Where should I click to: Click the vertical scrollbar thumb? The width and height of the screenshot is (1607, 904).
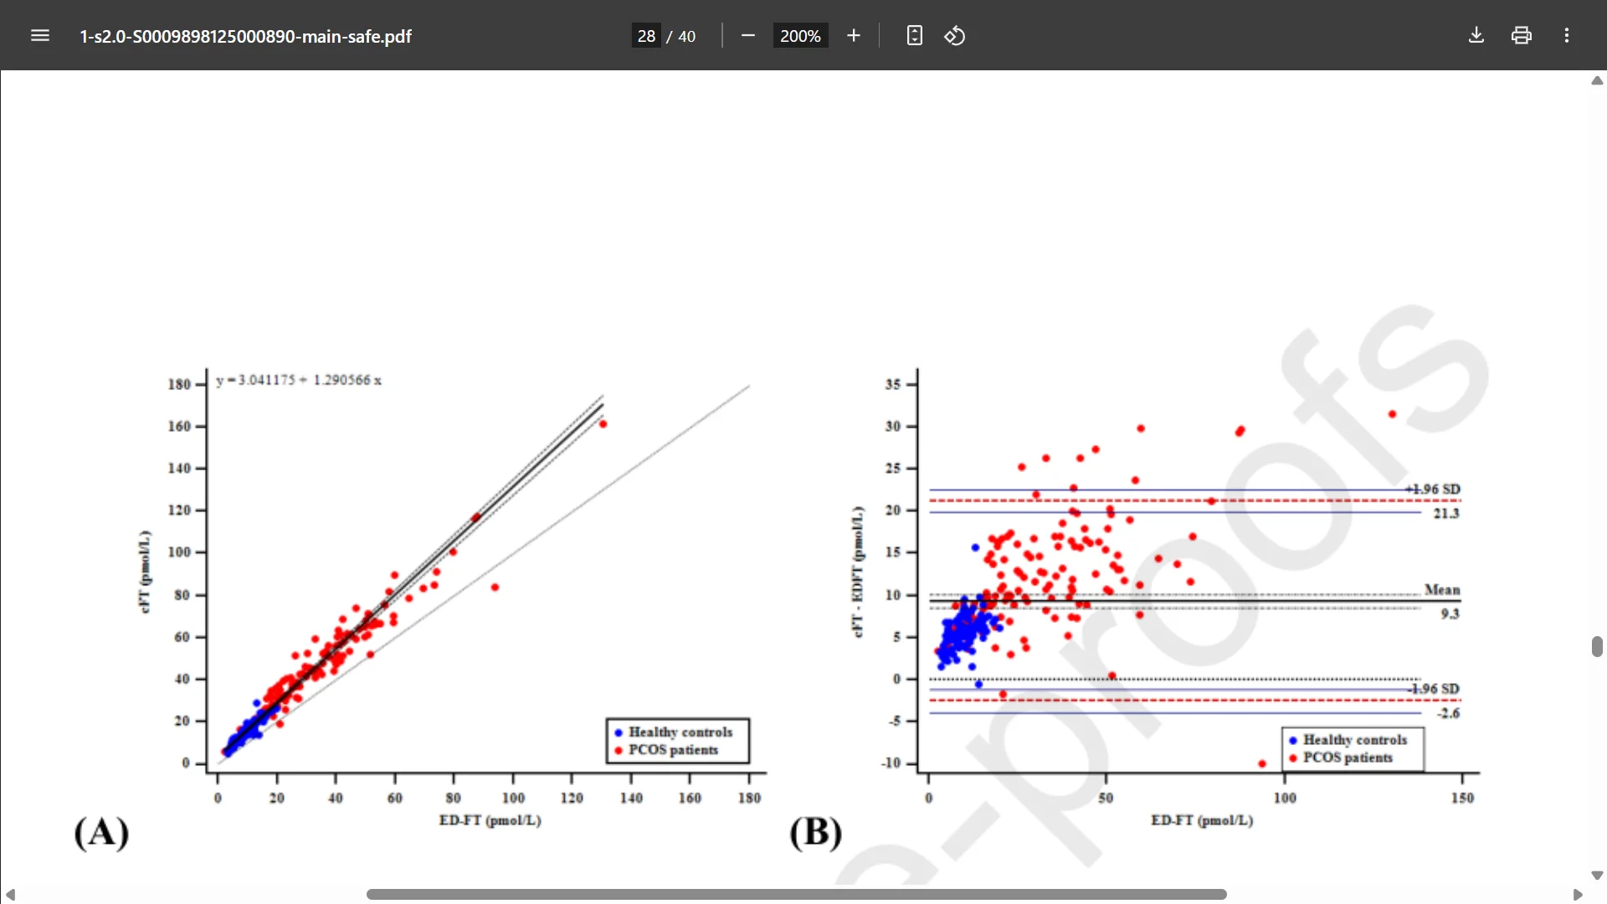pyautogui.click(x=1597, y=646)
